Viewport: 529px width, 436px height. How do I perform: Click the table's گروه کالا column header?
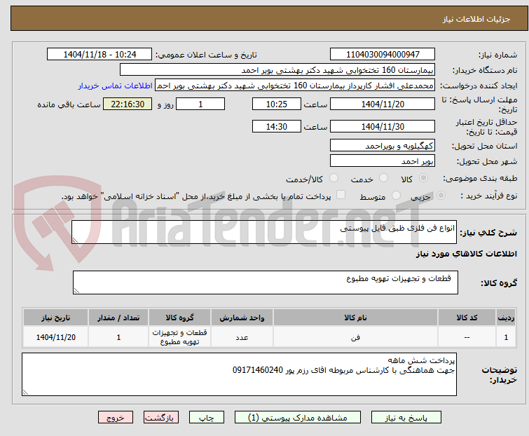pyautogui.click(x=179, y=318)
